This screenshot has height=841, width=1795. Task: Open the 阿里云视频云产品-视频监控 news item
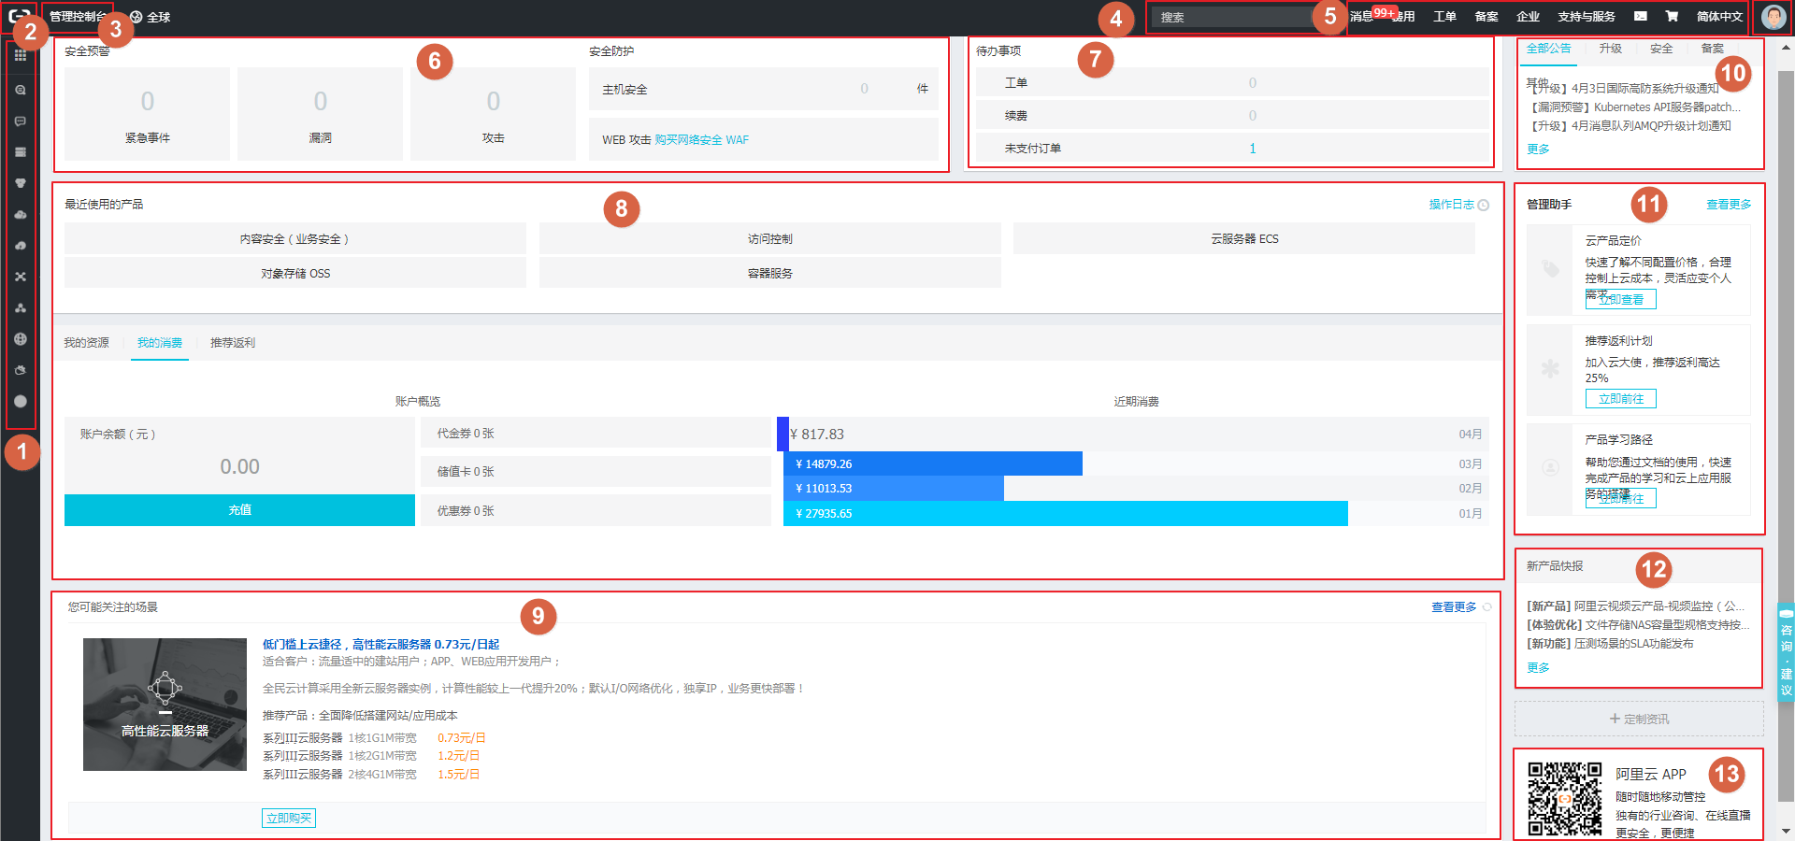1636,606
